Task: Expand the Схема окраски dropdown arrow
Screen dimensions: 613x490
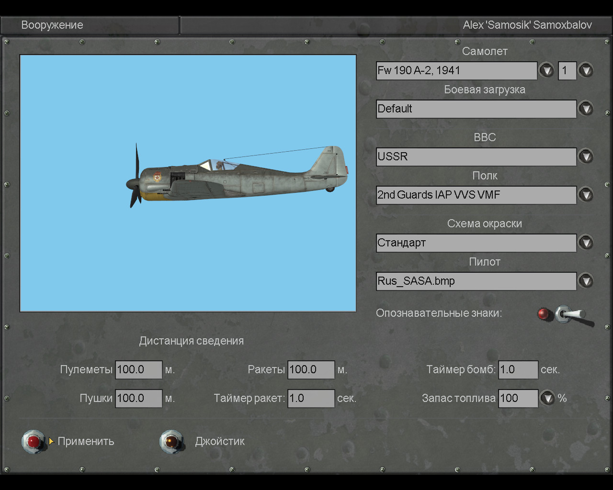Action: [x=586, y=243]
